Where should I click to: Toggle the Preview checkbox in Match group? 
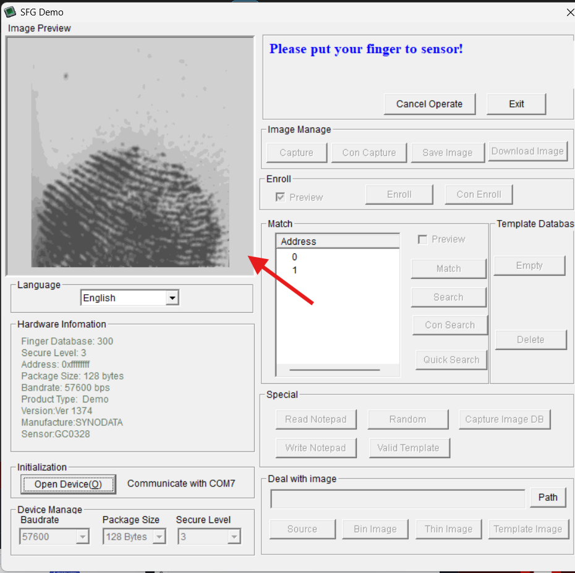[422, 239]
